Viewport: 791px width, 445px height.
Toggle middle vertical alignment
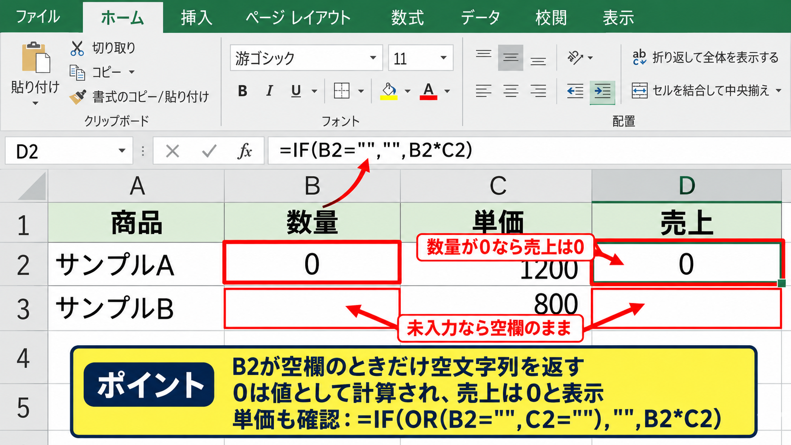point(510,58)
